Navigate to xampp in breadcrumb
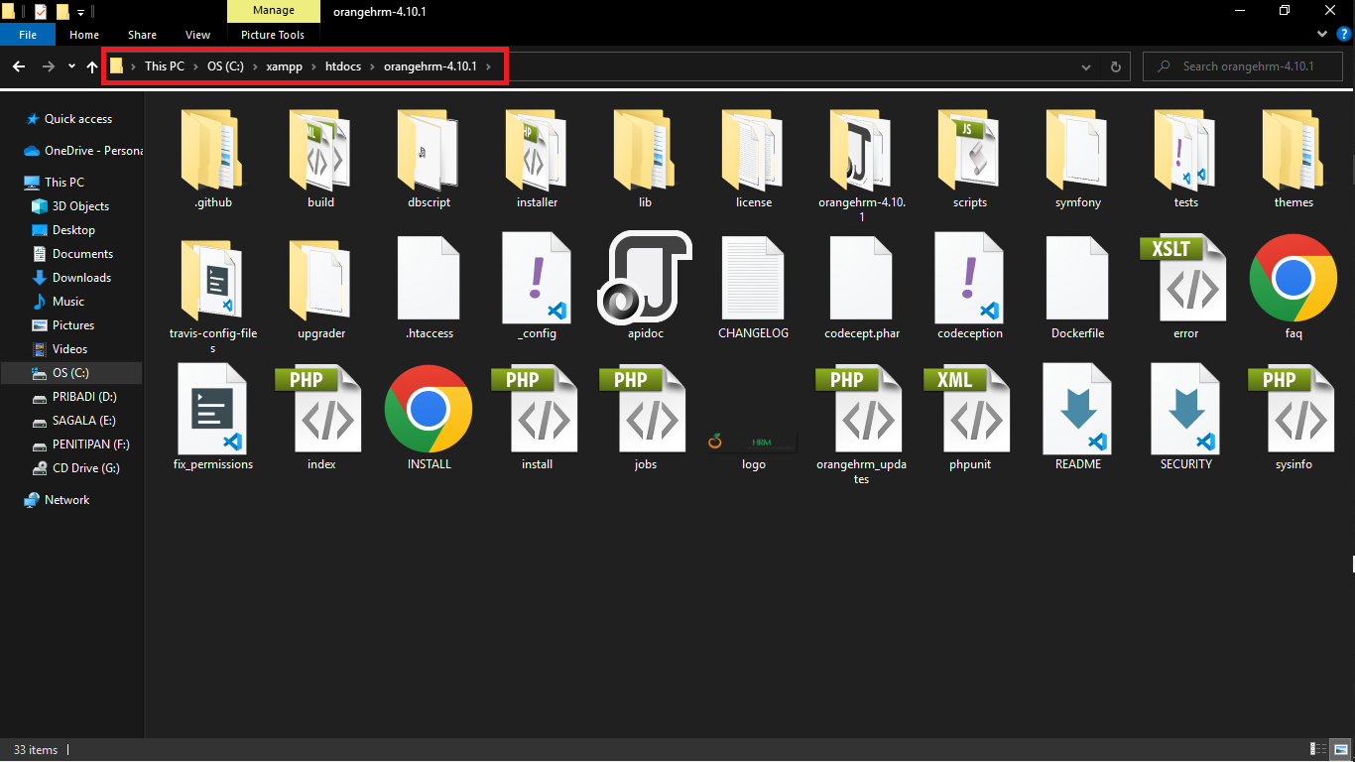 click(x=283, y=66)
